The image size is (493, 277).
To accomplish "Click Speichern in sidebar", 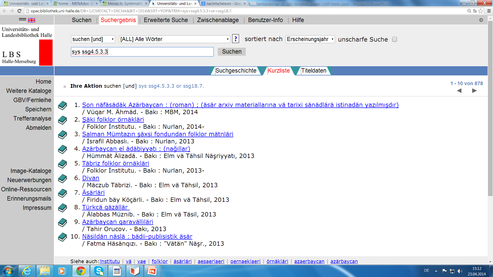I will [38, 109].
